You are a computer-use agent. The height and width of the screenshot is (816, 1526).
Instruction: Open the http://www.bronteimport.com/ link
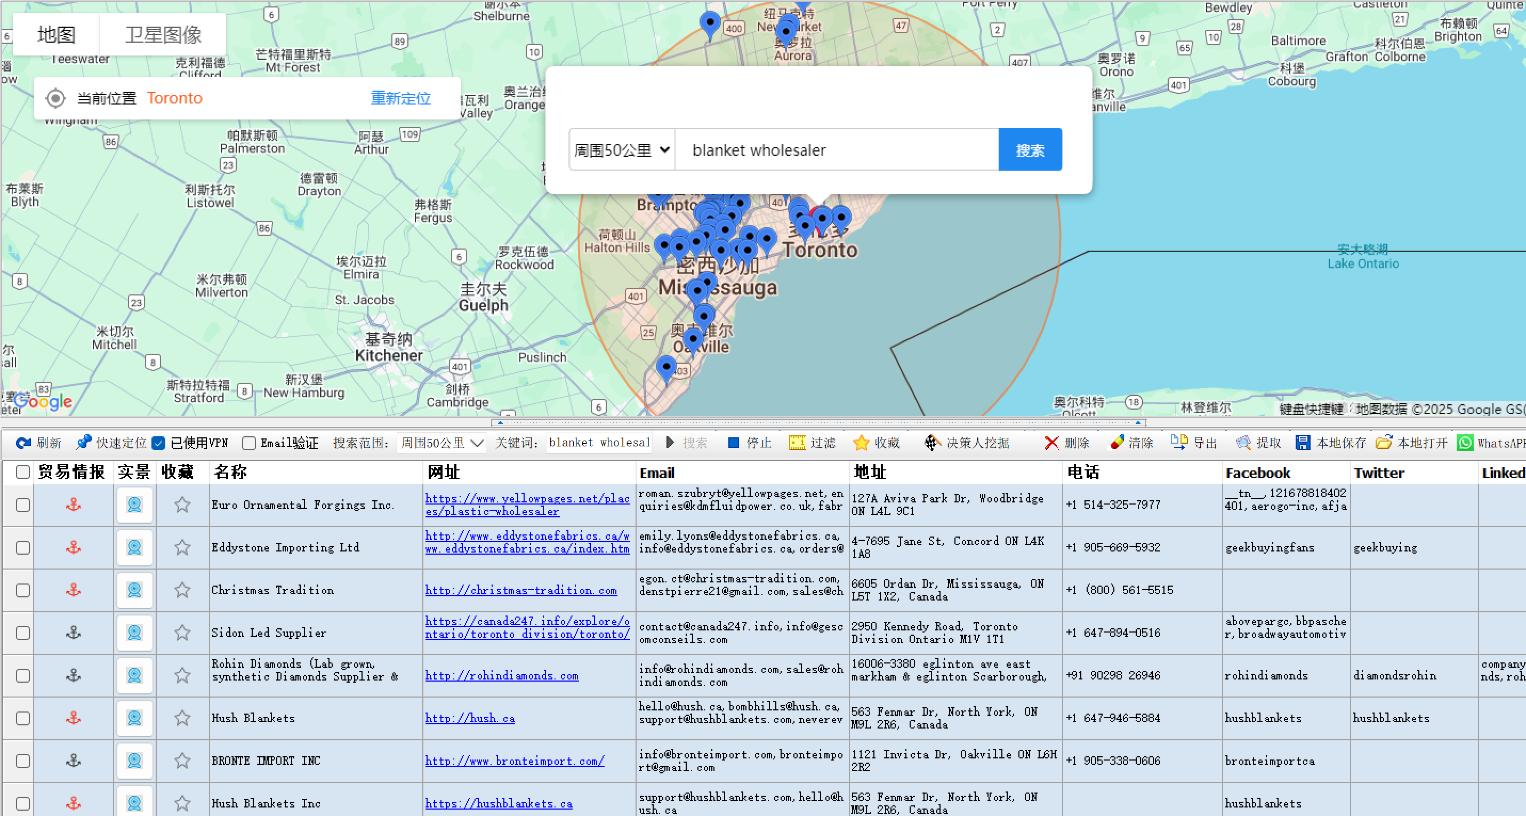515,761
